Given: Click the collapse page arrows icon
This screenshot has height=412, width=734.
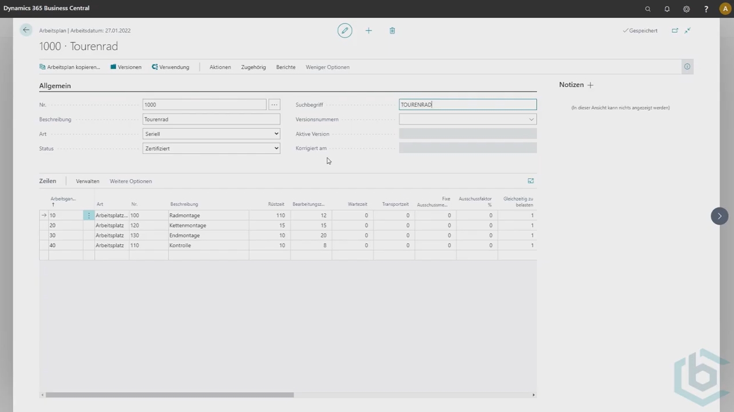Looking at the screenshot, I should click(687, 31).
